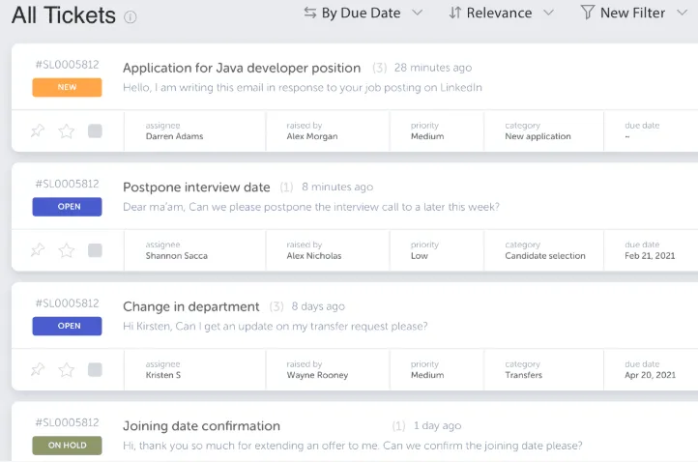698x462 pixels.
Task: Open the Relevance sort dropdown chevron
Action: pos(549,13)
